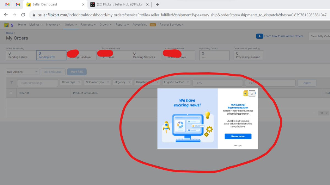Open the Order tags dropdown
Viewport: 330px width, 185px height.
(x=71, y=82)
